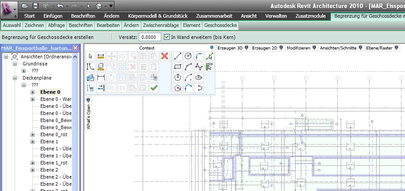Viewport: 405px width, 191px height.
Task: Click the Aligned Dimension tool icon
Action: pos(101,77)
